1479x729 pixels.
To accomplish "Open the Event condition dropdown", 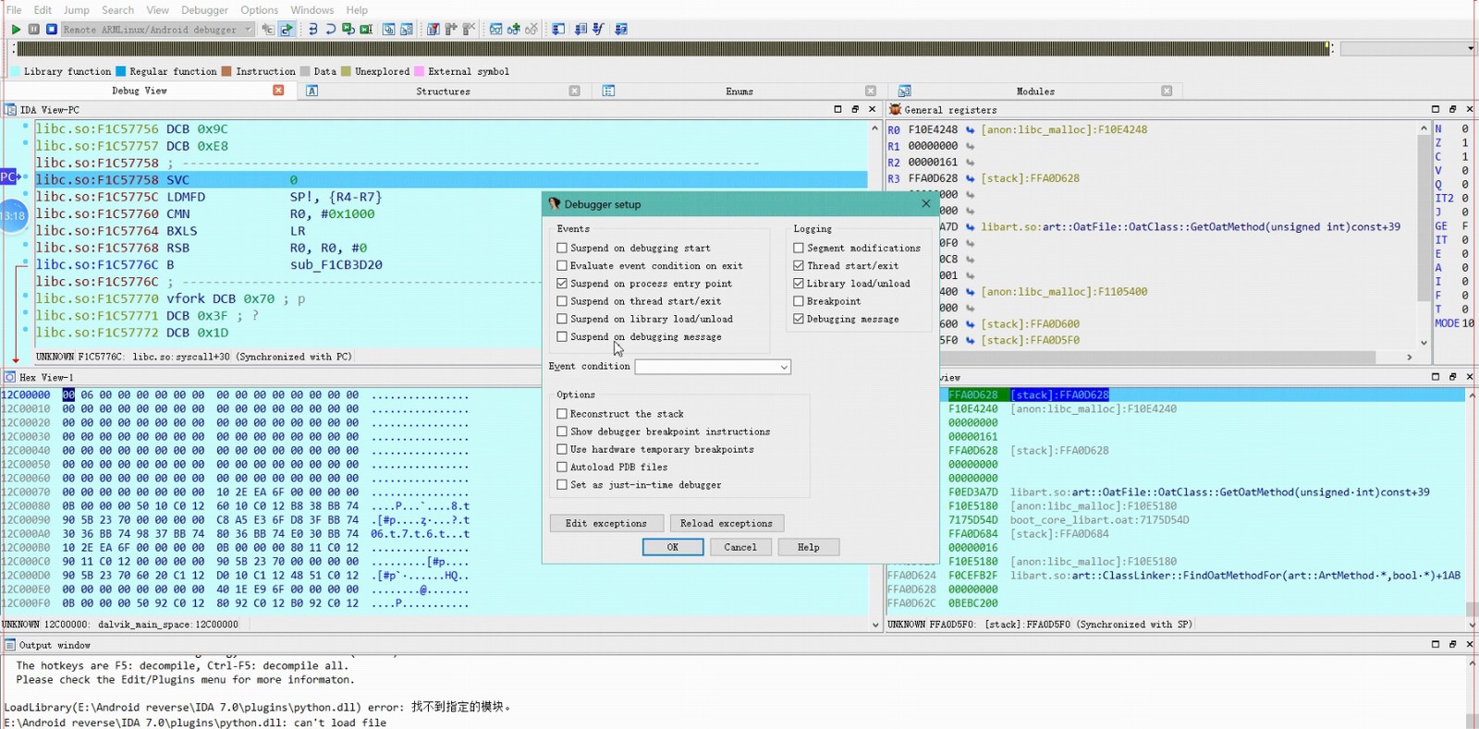I will (x=784, y=368).
